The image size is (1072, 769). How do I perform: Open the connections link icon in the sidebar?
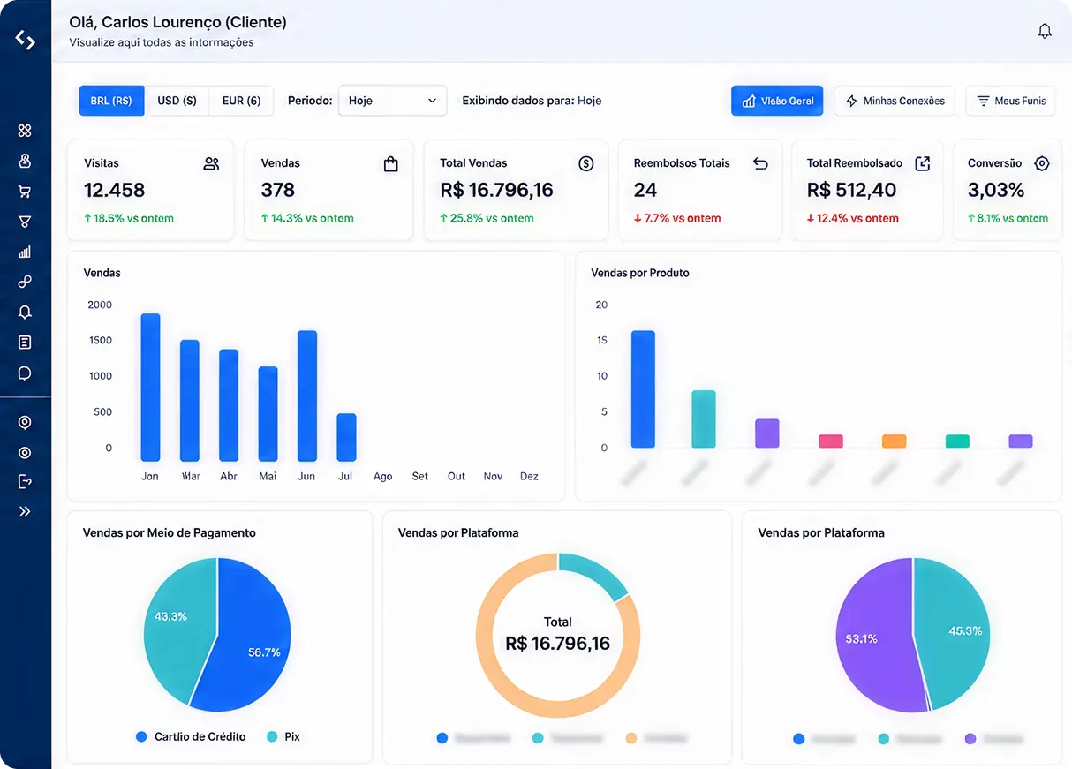click(25, 282)
